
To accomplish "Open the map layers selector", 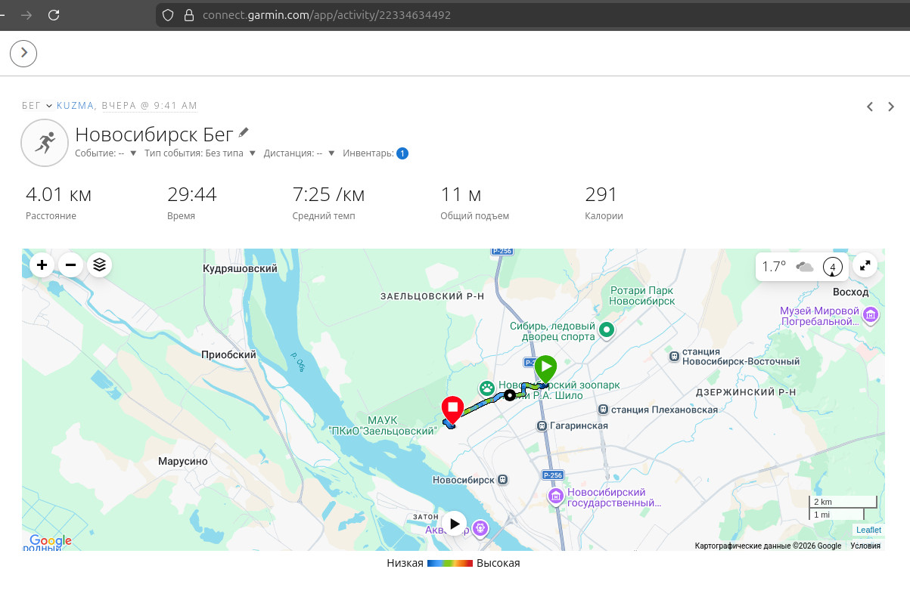I will [x=99, y=264].
